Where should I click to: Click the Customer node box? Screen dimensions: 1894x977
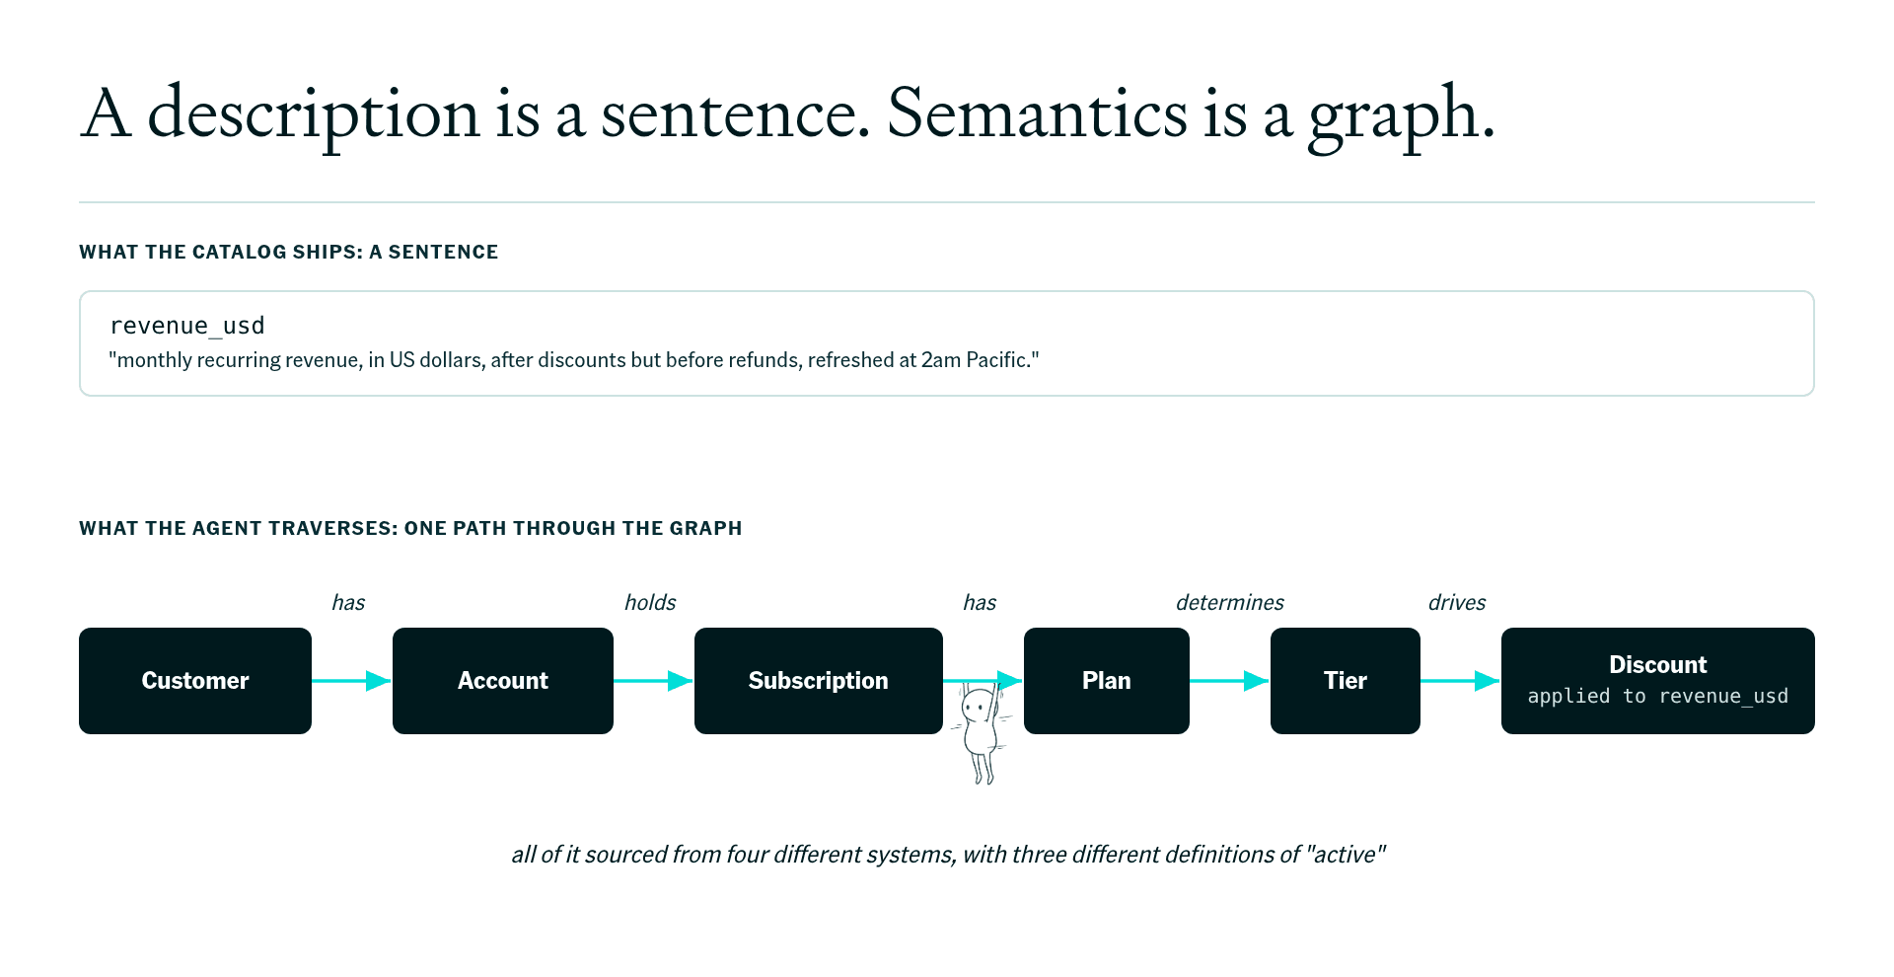[195, 681]
